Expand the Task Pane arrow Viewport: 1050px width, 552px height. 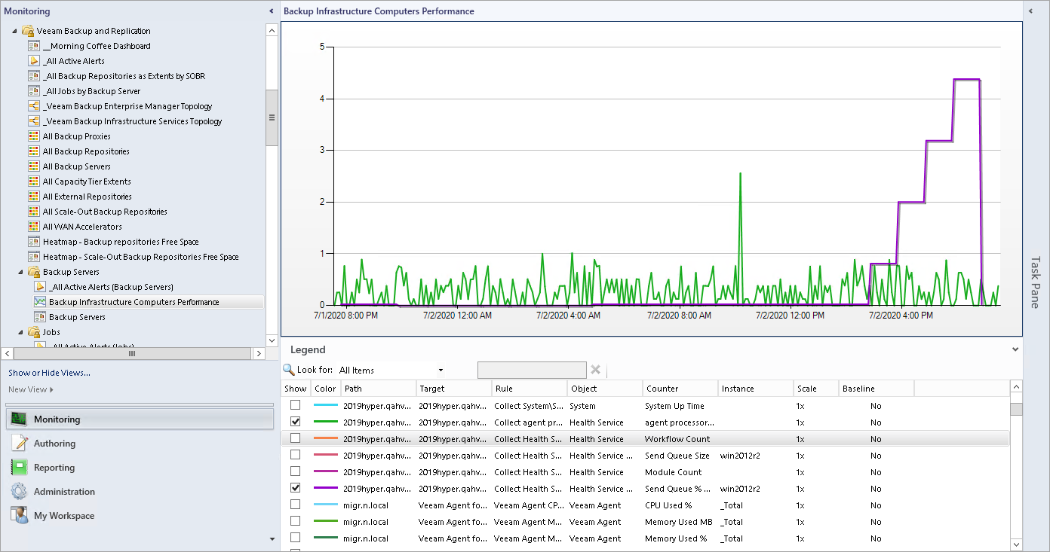[x=1030, y=11]
